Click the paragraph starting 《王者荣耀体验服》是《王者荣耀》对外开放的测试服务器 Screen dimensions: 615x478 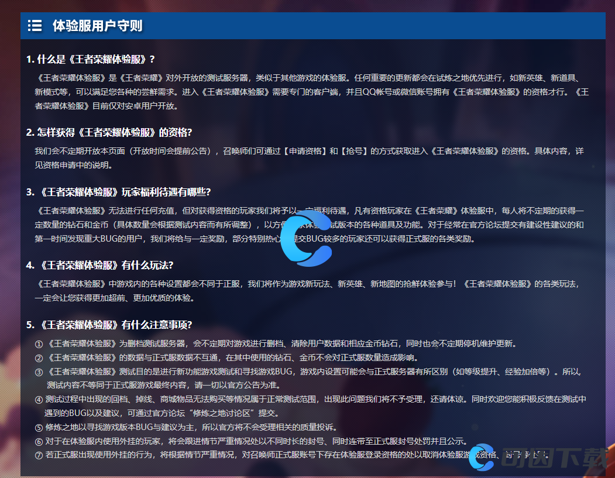(x=312, y=92)
